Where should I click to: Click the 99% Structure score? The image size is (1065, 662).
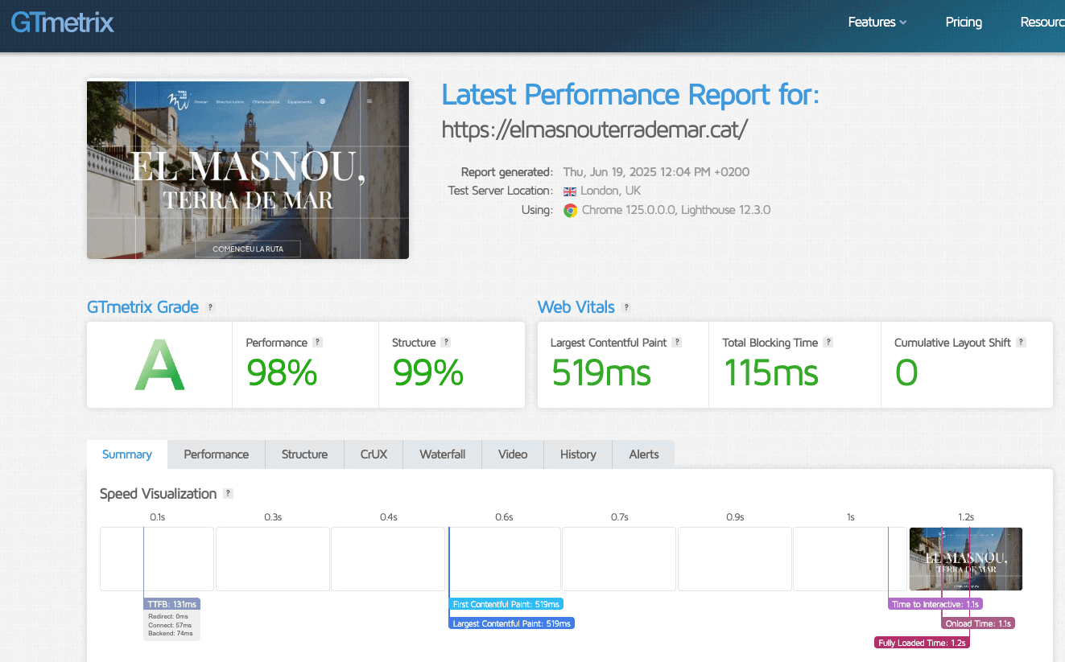(428, 373)
